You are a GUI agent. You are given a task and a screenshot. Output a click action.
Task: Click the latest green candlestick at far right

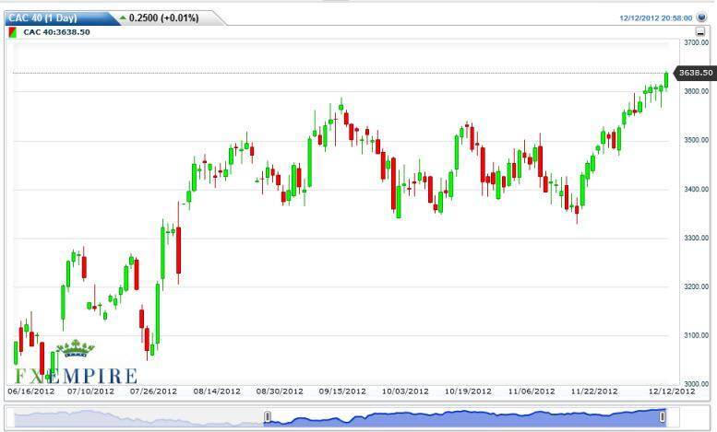[666, 78]
